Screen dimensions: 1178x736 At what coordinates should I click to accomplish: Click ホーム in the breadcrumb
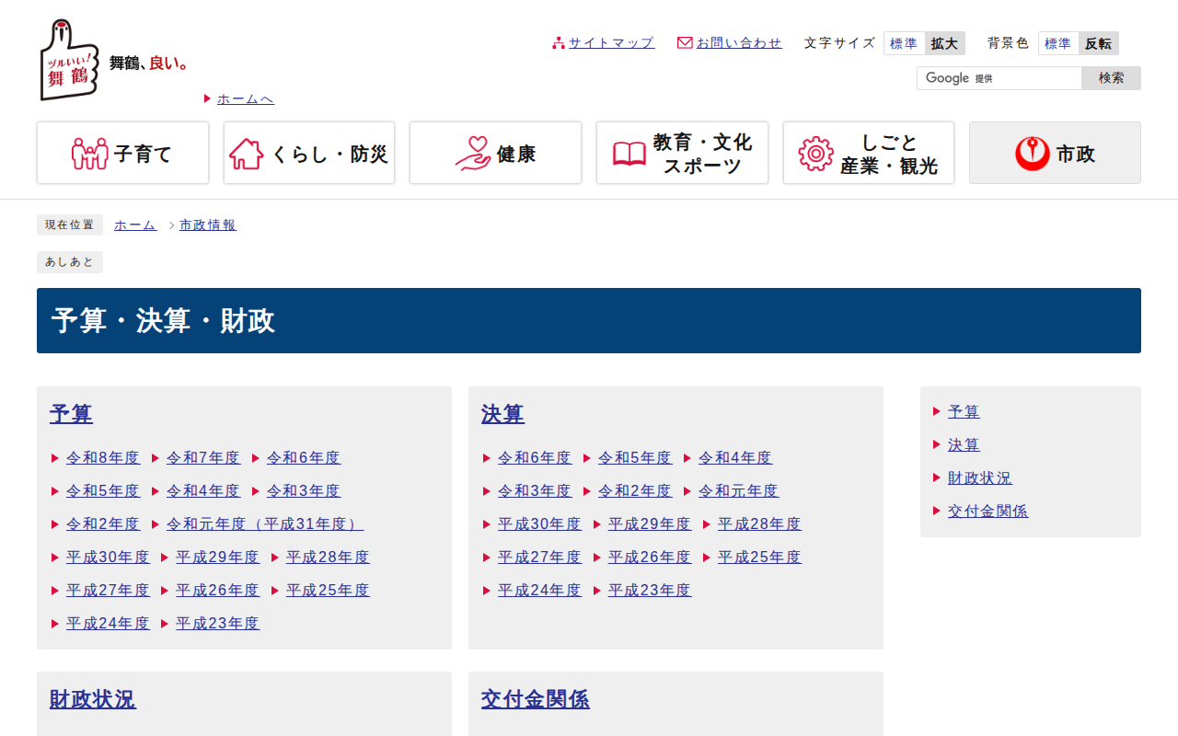point(135,224)
